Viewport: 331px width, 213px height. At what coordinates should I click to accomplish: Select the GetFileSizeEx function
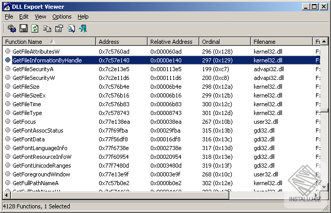pyautogui.click(x=29, y=95)
